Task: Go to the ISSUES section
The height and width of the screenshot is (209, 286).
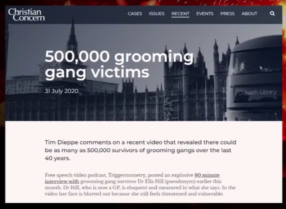Action: 157,13
